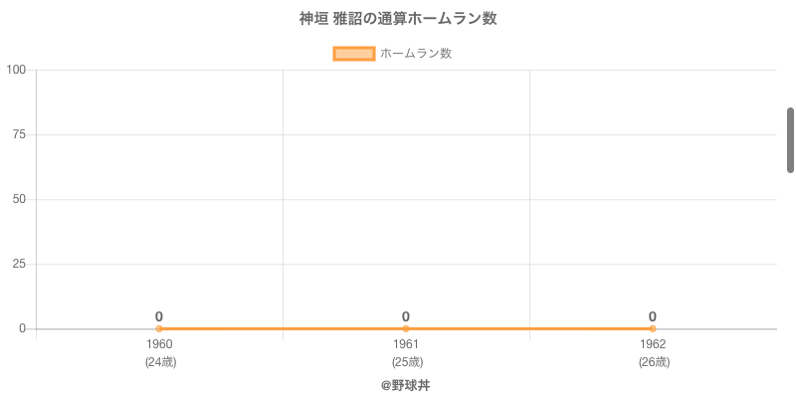Image resolution: width=796 pixels, height=398 pixels.
Task: Click the @野球丼 watermark text
Action: pos(405,385)
